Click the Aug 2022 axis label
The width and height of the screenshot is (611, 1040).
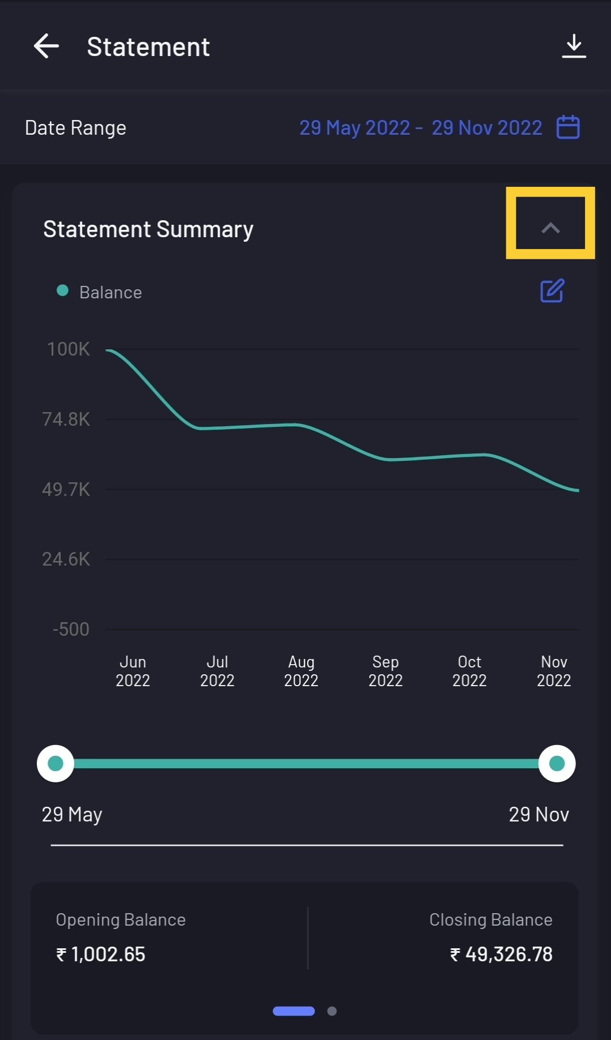click(x=301, y=671)
